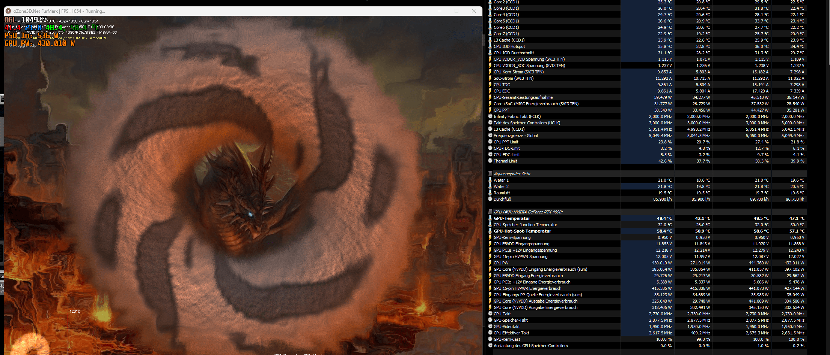Viewport: 830px width, 355px height.
Task: Click the thermometer icon beside Raumluft
Action: click(490, 193)
